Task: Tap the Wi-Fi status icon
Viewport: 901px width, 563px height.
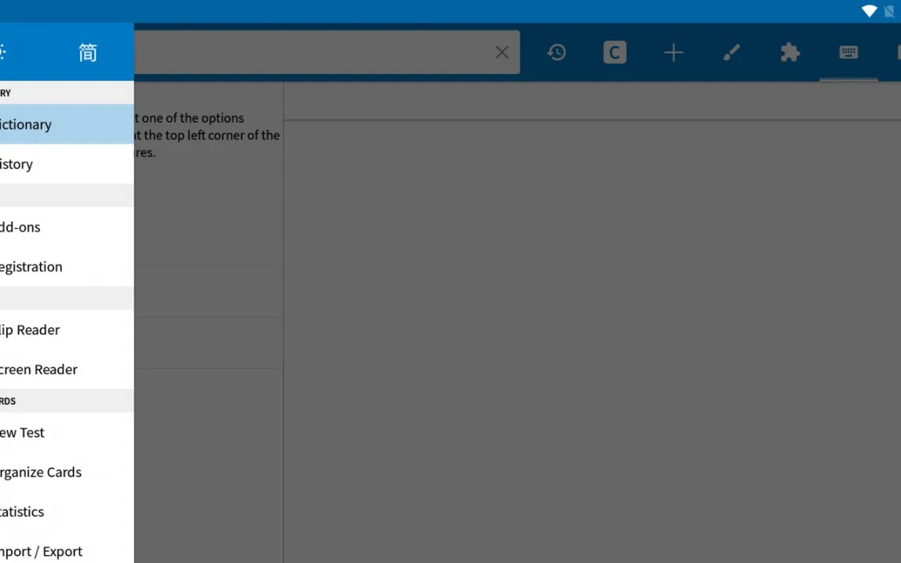Action: pyautogui.click(x=869, y=11)
